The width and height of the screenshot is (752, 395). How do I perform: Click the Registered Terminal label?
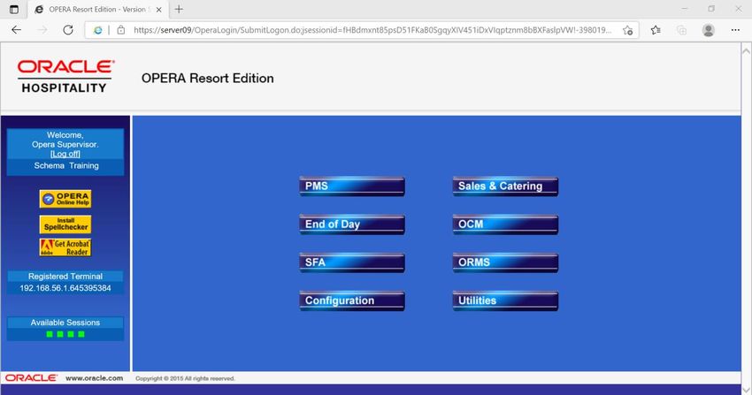click(65, 277)
